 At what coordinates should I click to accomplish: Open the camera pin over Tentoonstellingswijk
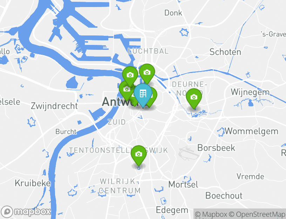pos(139,155)
